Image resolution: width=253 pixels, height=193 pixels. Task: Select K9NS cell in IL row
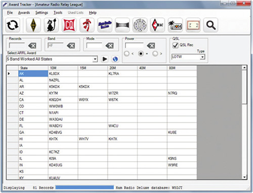(182, 158)
